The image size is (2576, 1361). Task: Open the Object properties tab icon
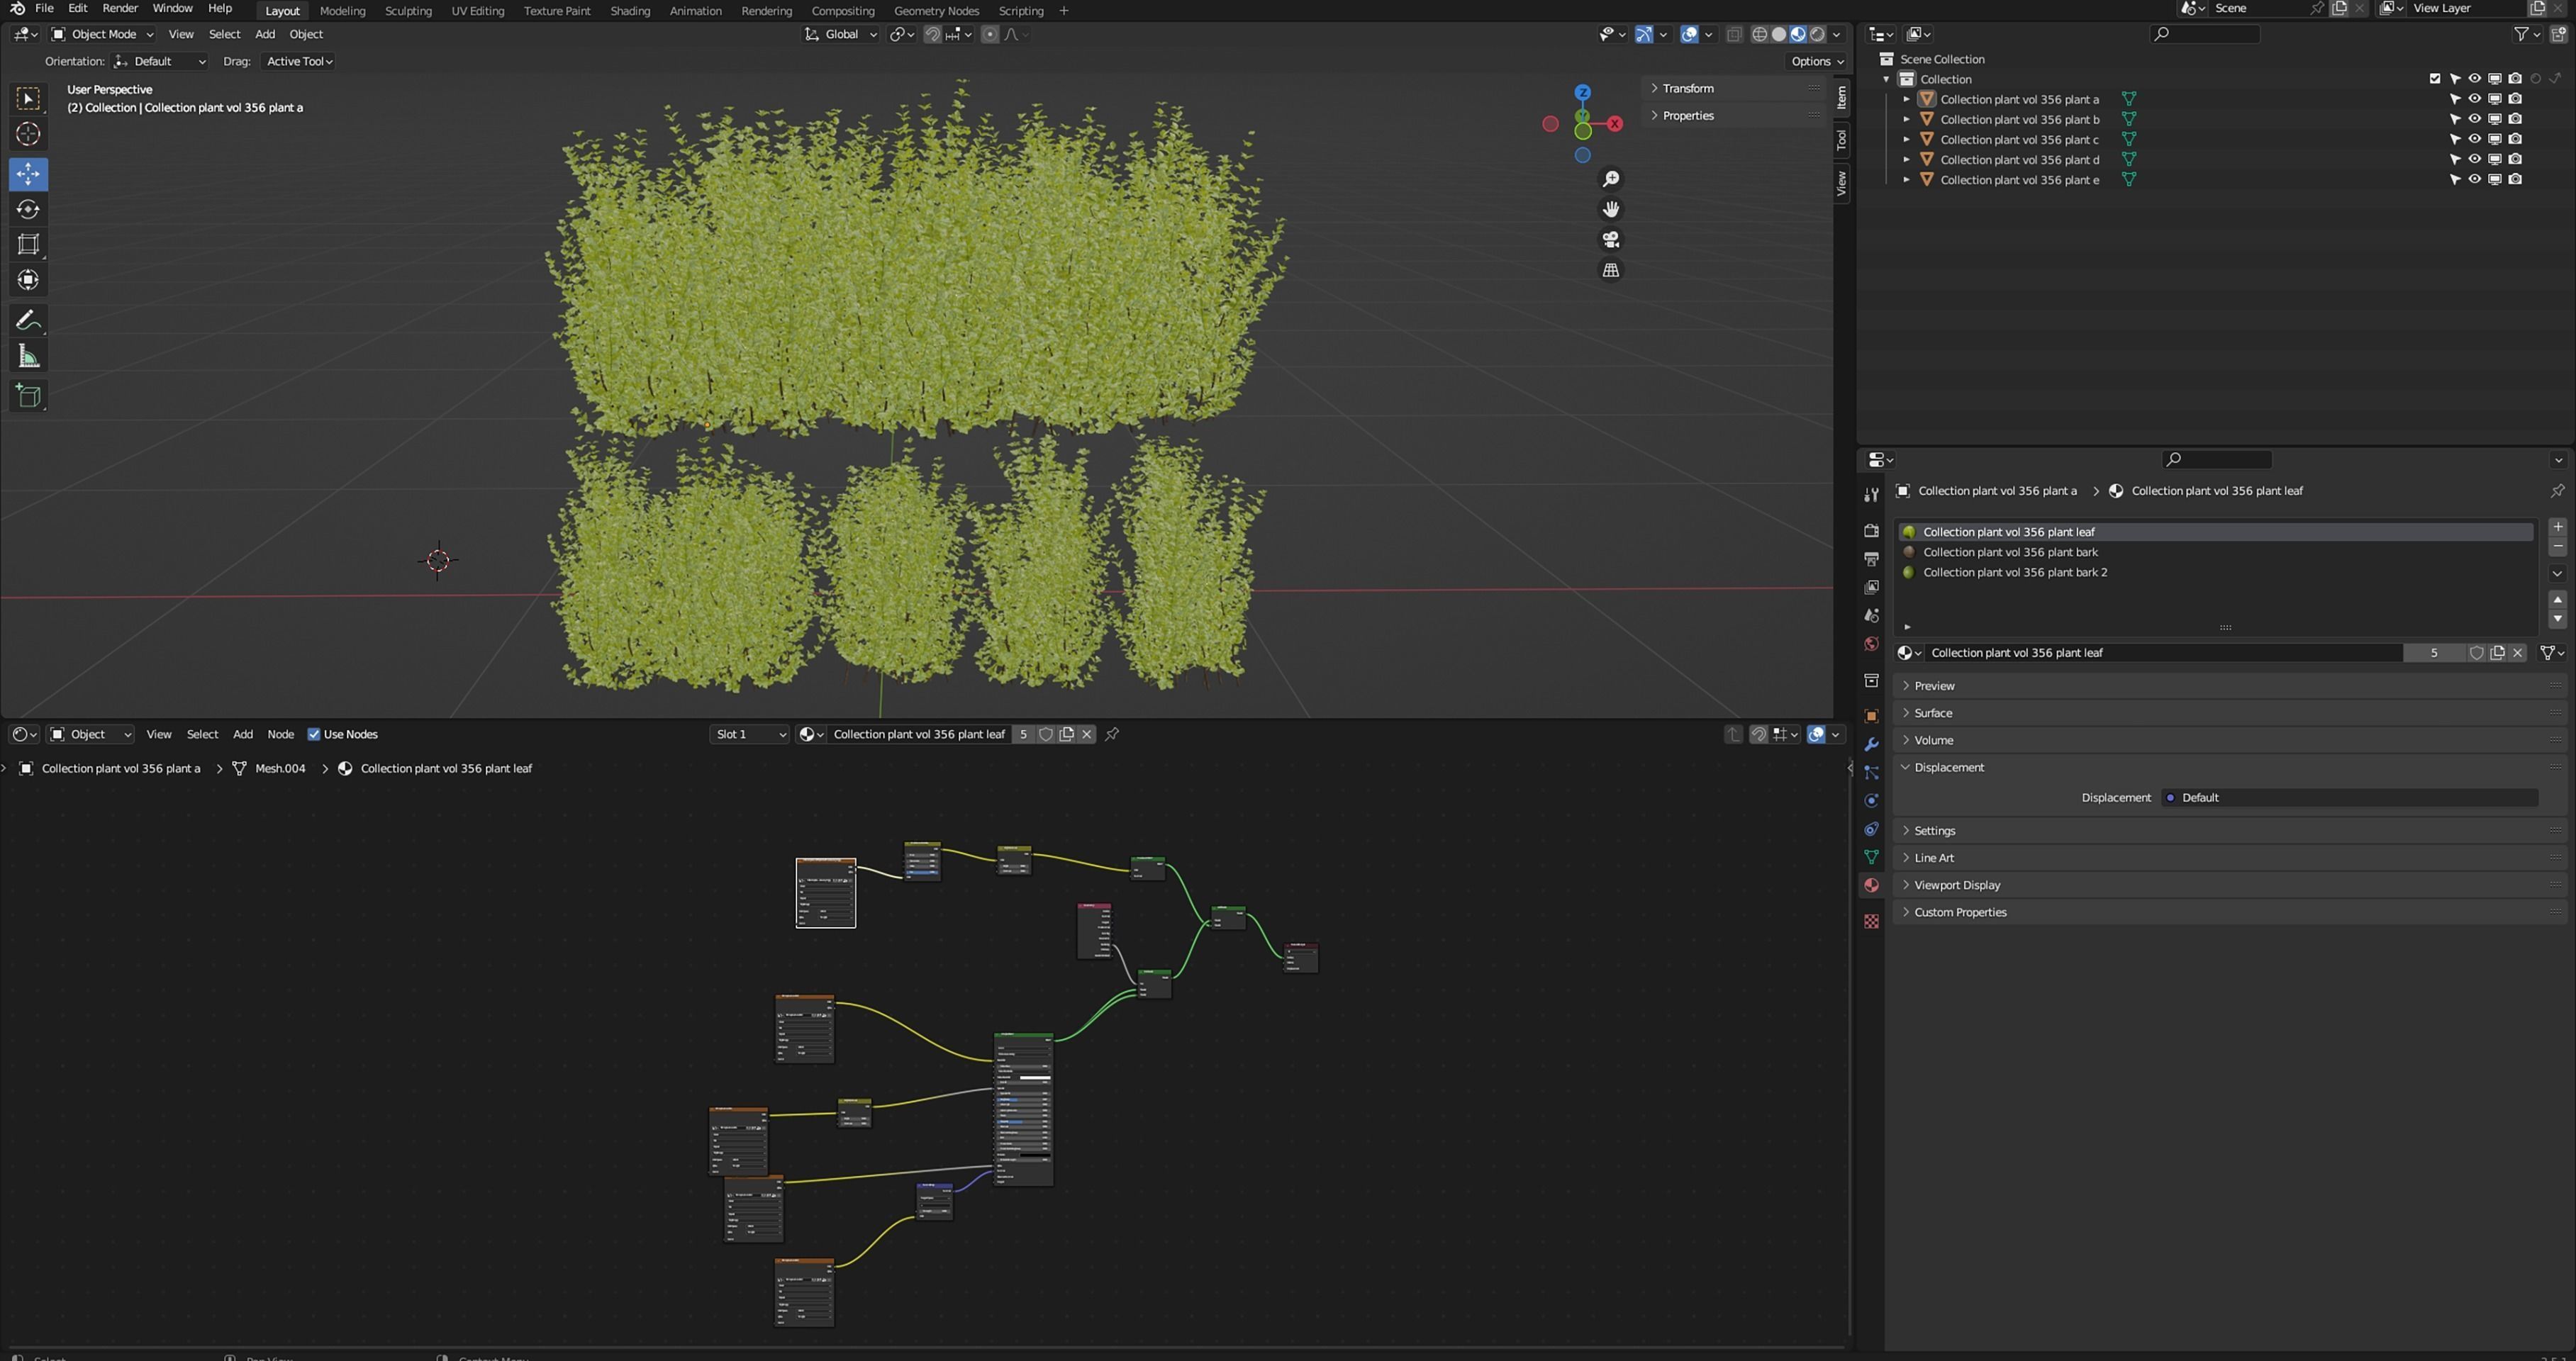coord(1871,716)
